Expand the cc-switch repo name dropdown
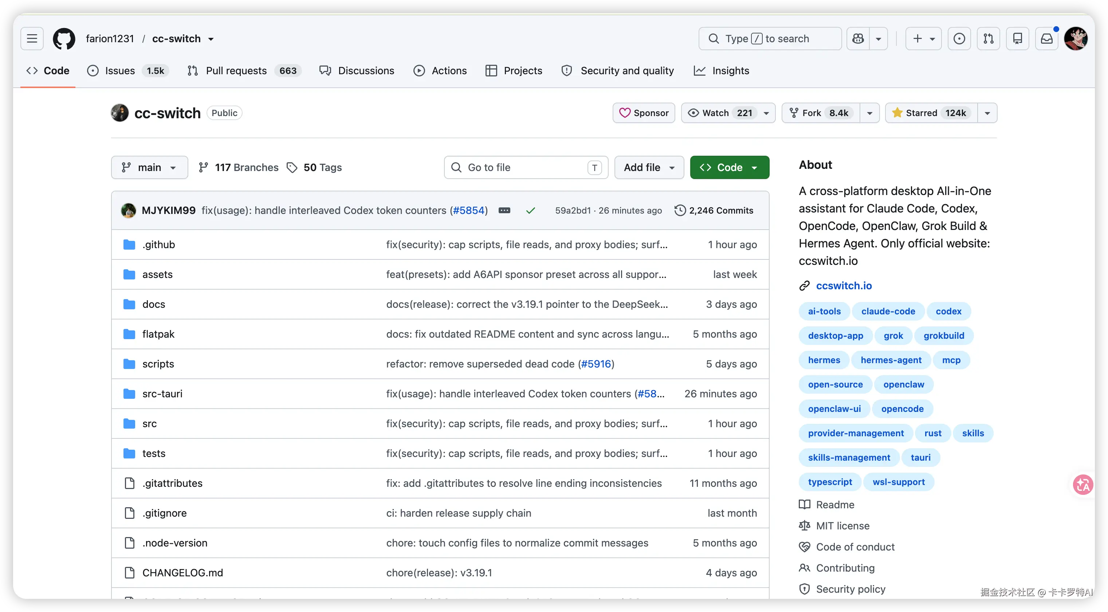 point(211,39)
